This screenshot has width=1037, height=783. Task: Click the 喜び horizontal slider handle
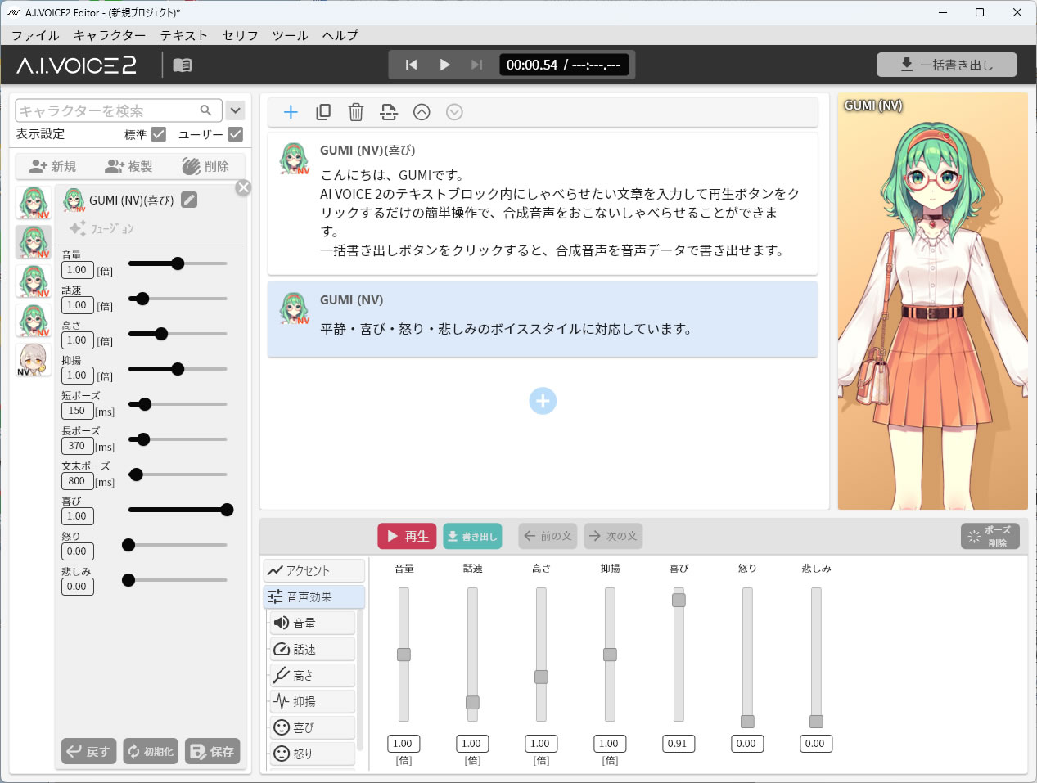[x=228, y=510]
